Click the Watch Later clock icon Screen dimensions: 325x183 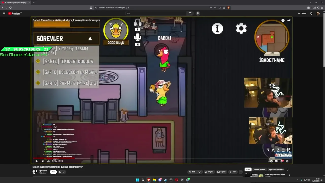click(283, 20)
